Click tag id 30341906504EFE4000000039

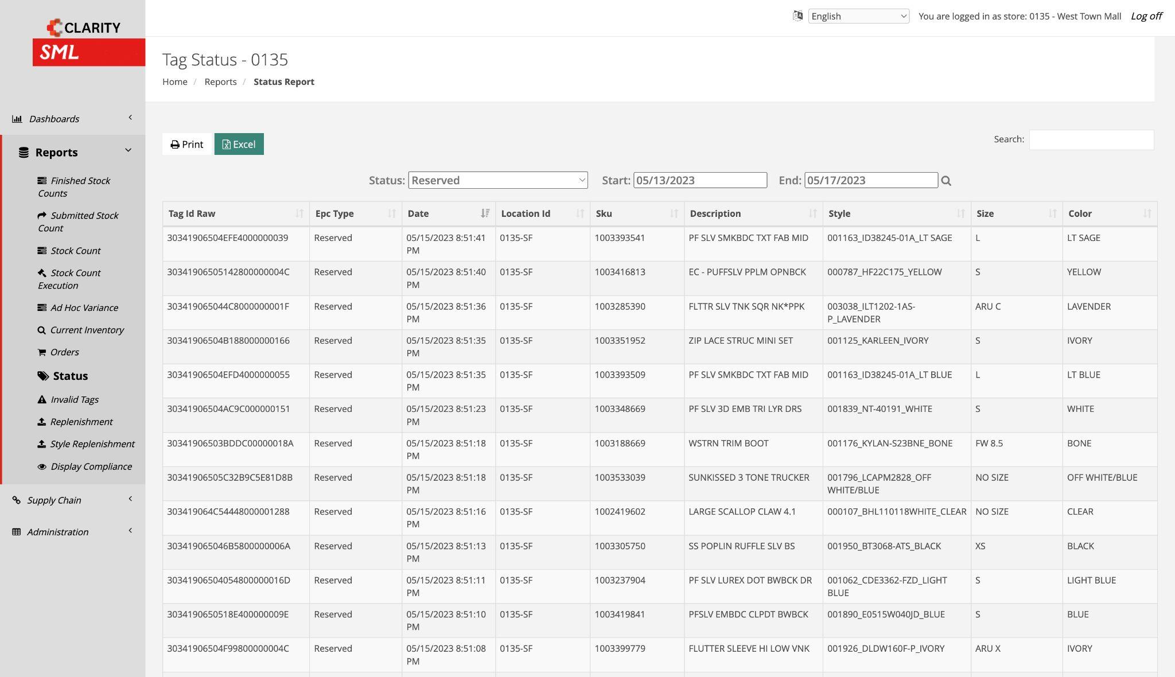pyautogui.click(x=228, y=238)
